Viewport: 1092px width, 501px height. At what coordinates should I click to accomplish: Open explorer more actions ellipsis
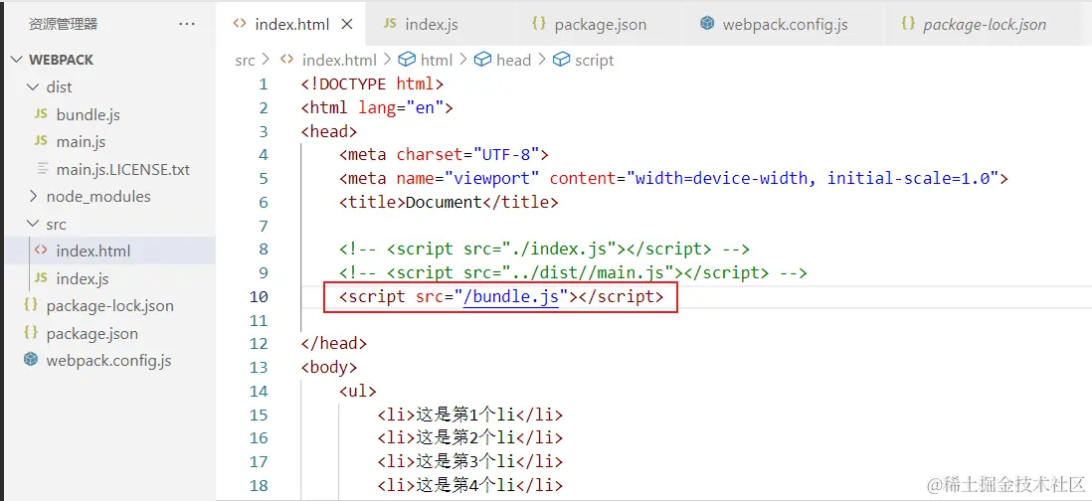pyautogui.click(x=187, y=24)
